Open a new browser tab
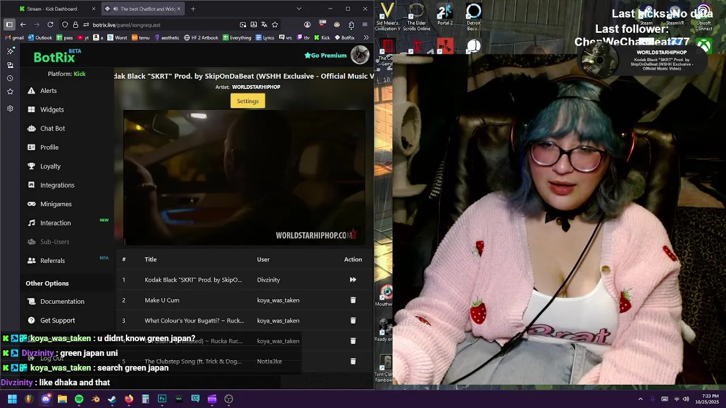Image resolution: width=726 pixels, height=408 pixels. 193,8
